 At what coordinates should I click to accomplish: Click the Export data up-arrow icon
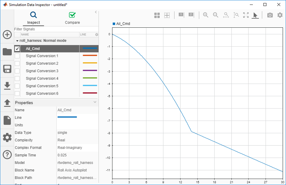click(7, 103)
